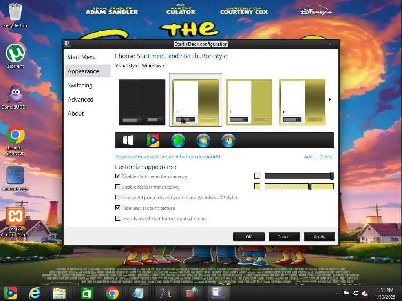This screenshot has height=301, width=402.
Task: Click the yellow taskbar opacity slider
Action: (299, 186)
